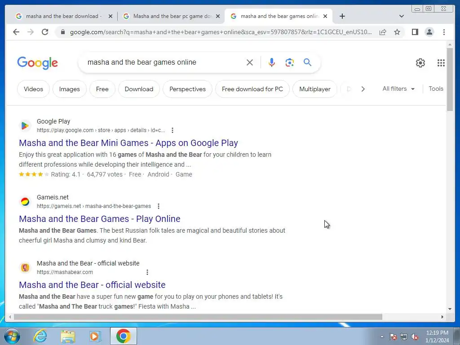Open Windows Start menu orb
The image size is (460, 345).
(12, 336)
